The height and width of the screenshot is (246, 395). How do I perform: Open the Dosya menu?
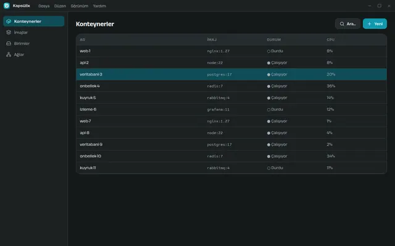(x=44, y=6)
